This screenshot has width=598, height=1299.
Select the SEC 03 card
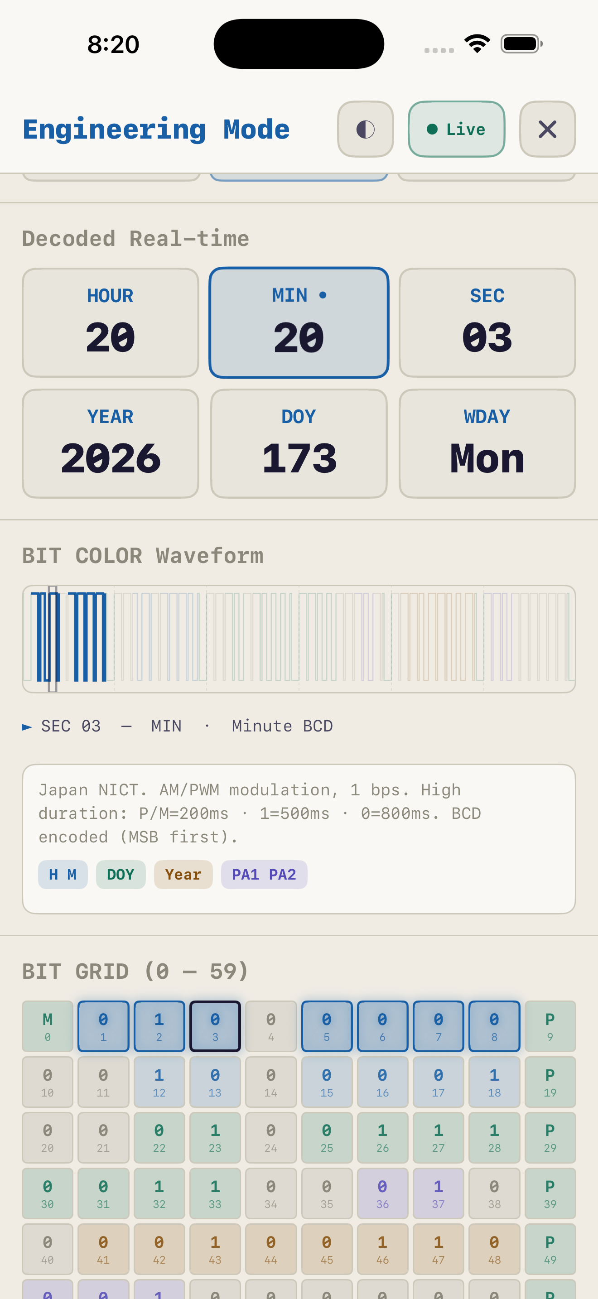coord(487,323)
